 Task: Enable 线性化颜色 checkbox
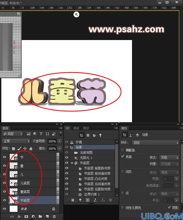(122, 207)
